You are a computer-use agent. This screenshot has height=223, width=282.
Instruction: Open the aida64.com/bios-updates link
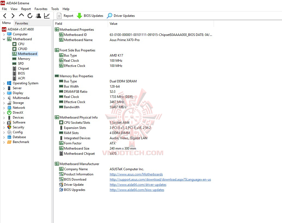(137, 190)
